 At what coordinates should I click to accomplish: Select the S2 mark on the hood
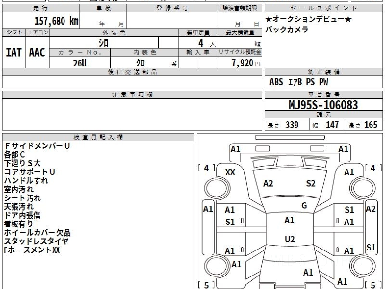[311, 183]
